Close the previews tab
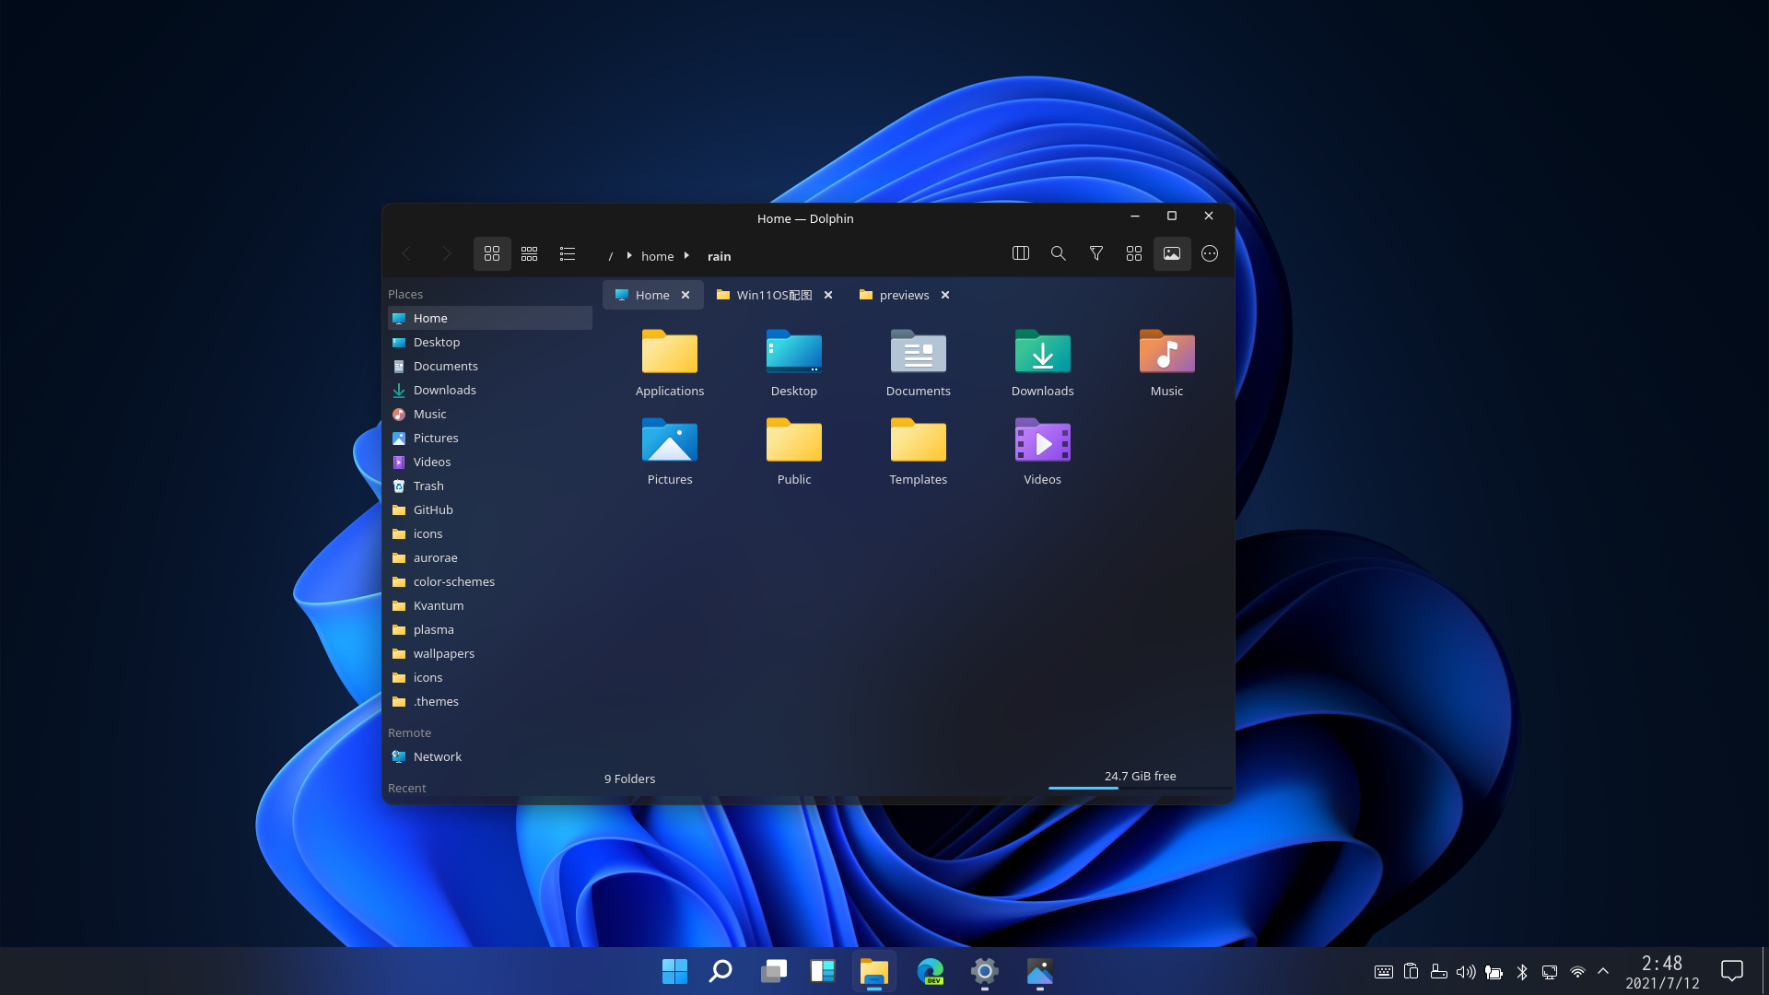1769x995 pixels. tap(945, 295)
